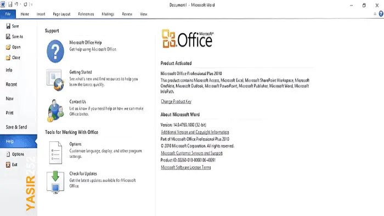384x216 pixels.
Task: Click Open in the backstage menu
Action: [x=13, y=47]
